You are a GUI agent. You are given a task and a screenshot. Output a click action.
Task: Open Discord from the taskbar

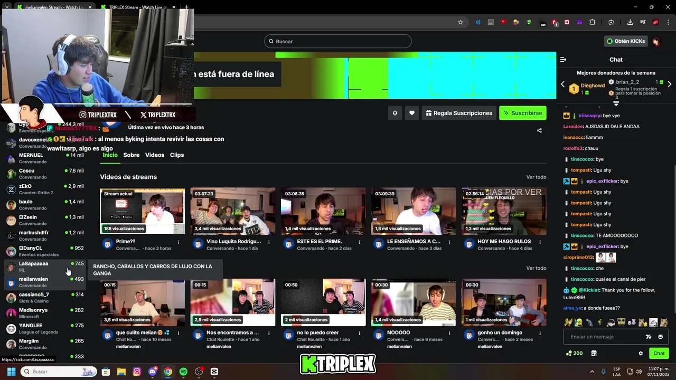[x=152, y=372]
